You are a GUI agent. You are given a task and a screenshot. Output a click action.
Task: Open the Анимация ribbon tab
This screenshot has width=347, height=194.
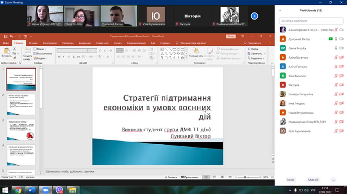coord(84,43)
